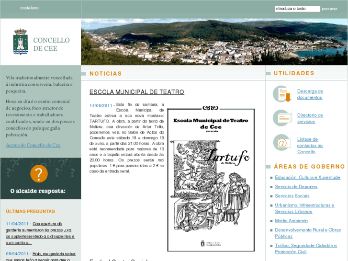
Task: Click the Tartufo theatre poster image
Action: 211,179
